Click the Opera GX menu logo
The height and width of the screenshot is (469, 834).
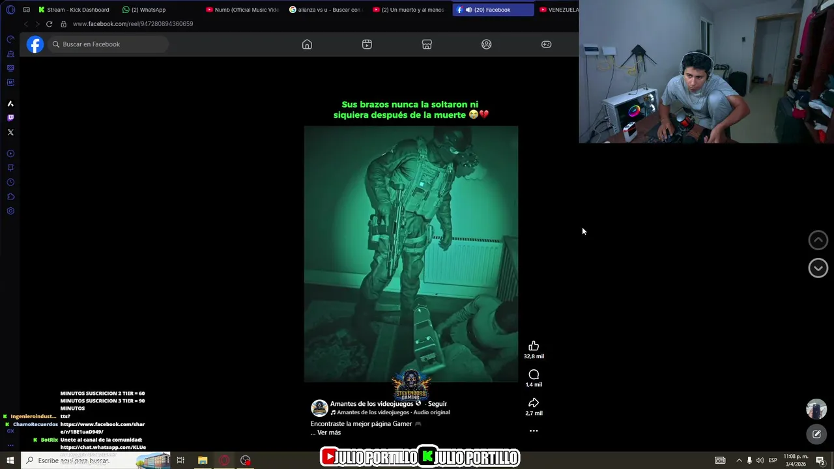click(x=10, y=10)
